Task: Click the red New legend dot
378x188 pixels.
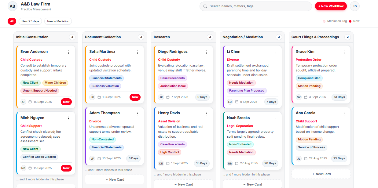Action: [x=350, y=21]
